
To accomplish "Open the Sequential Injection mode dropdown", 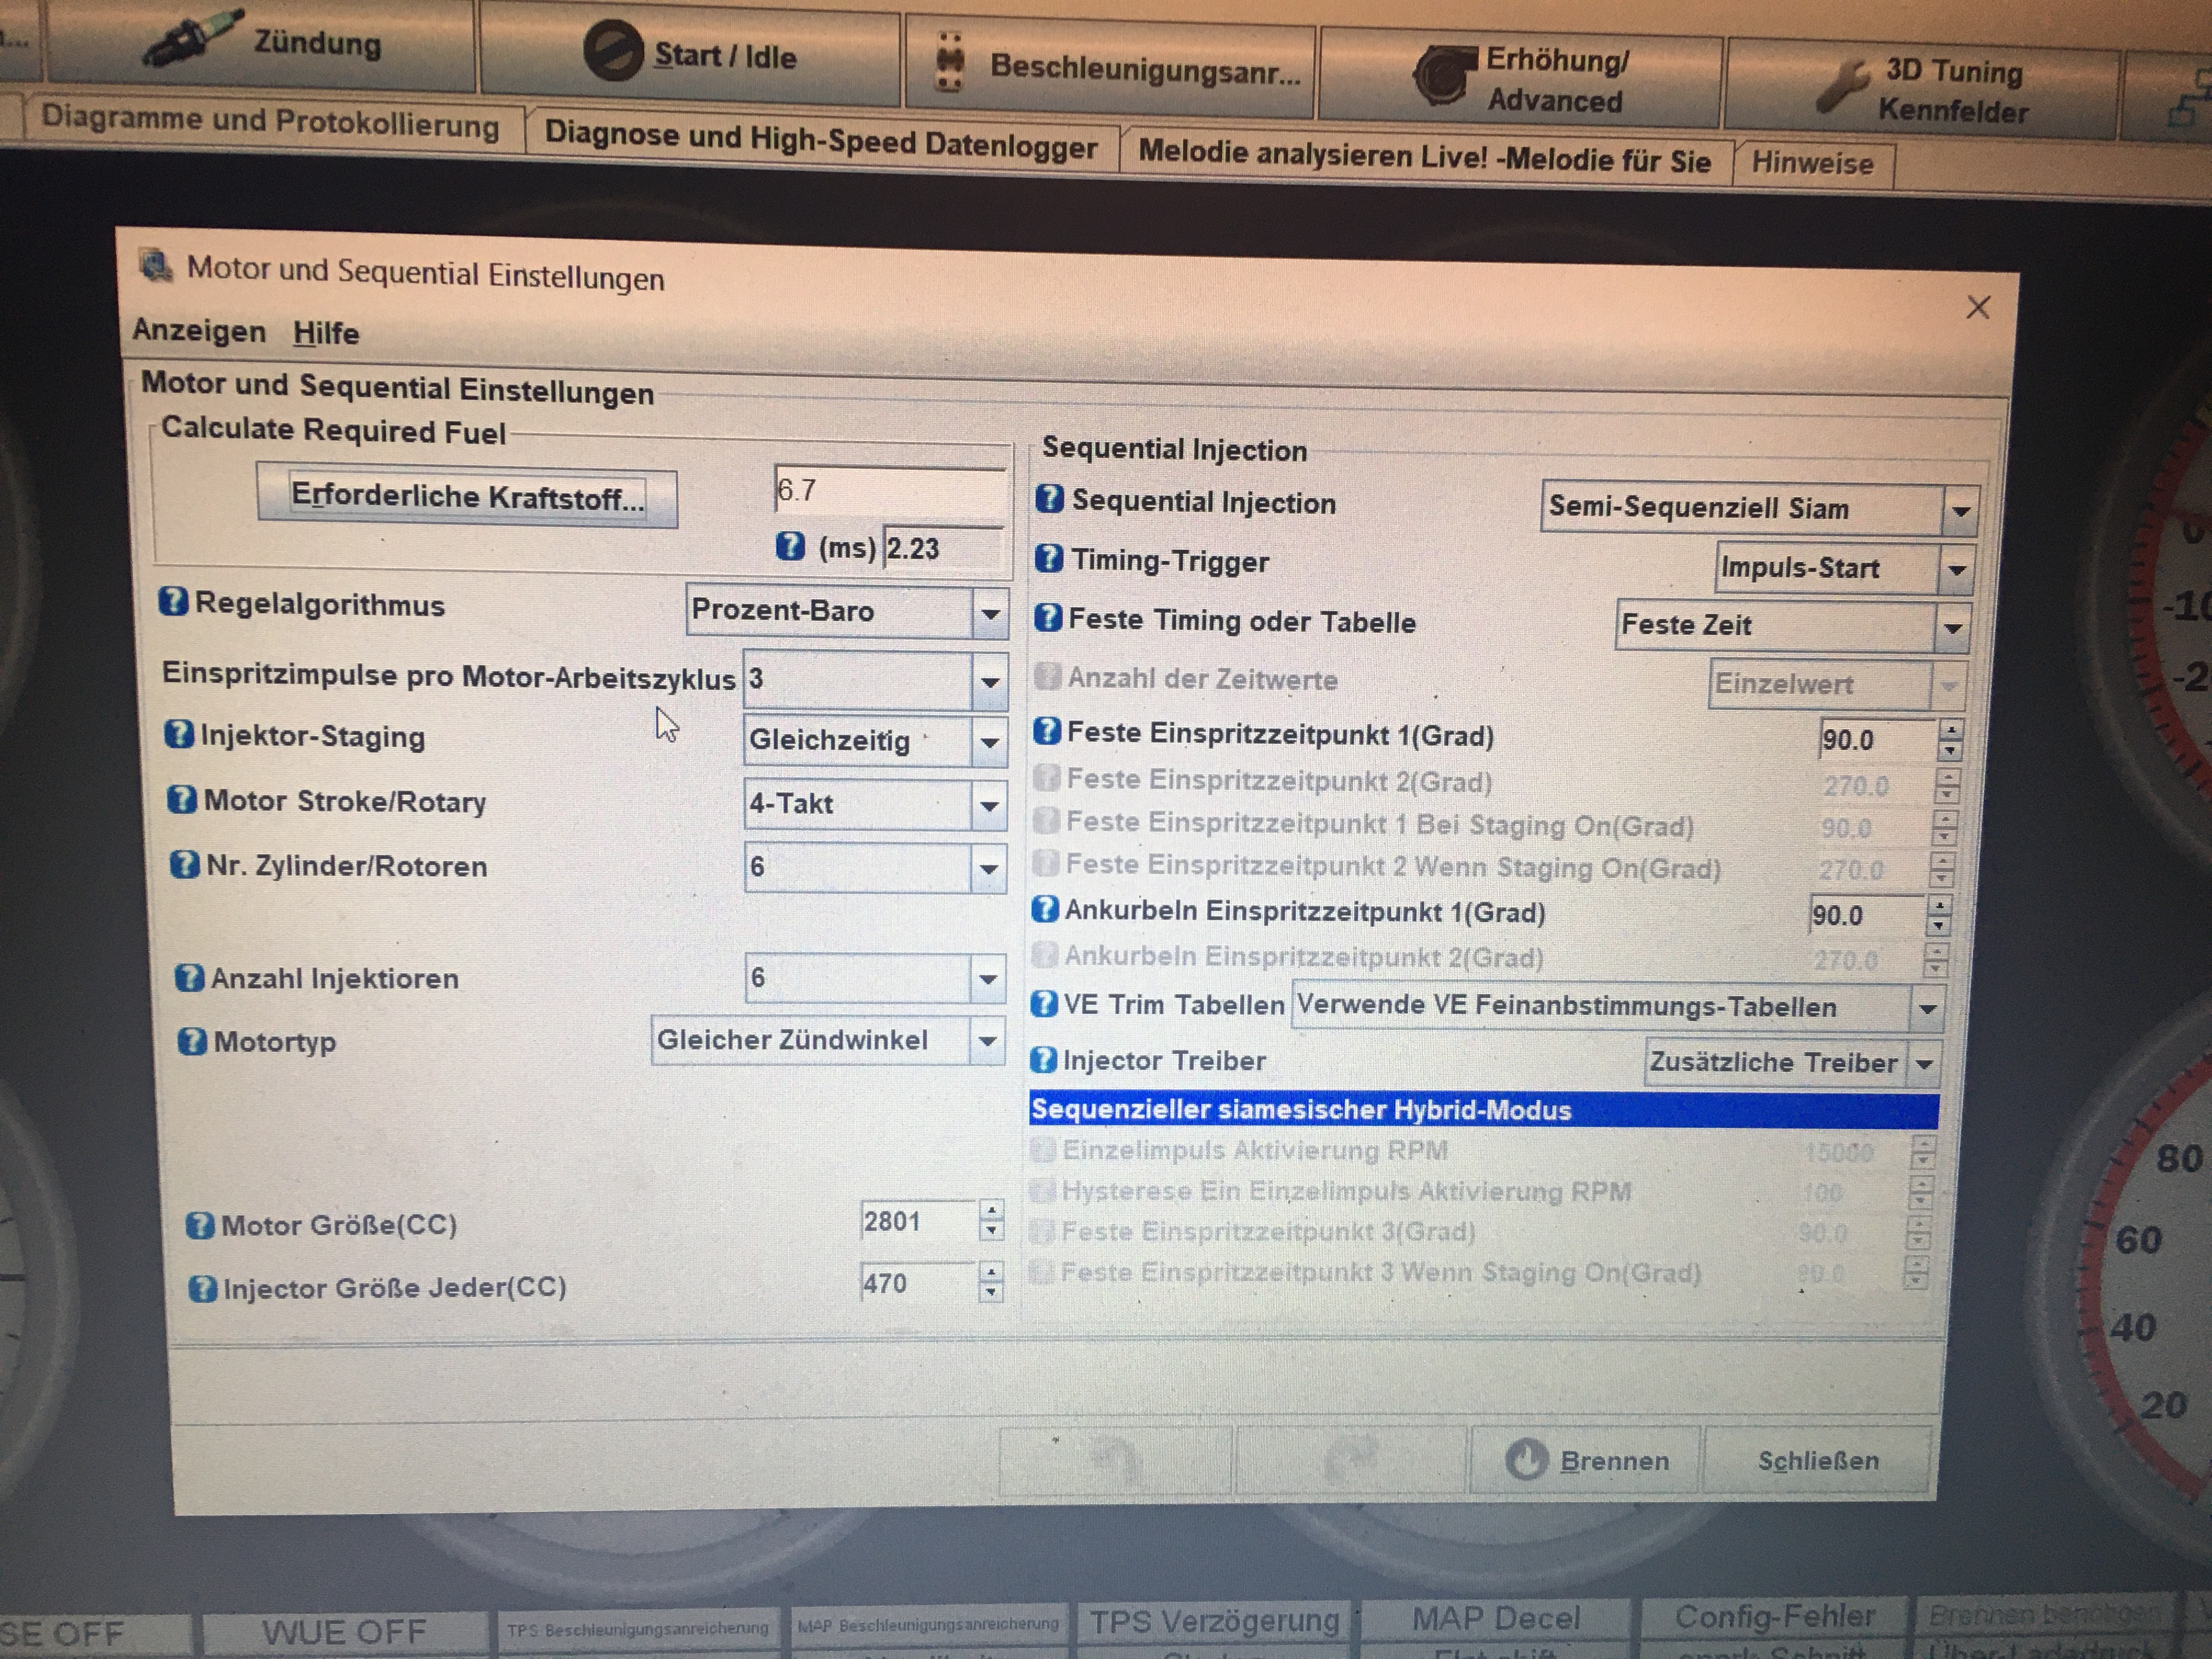I will click(x=1960, y=511).
